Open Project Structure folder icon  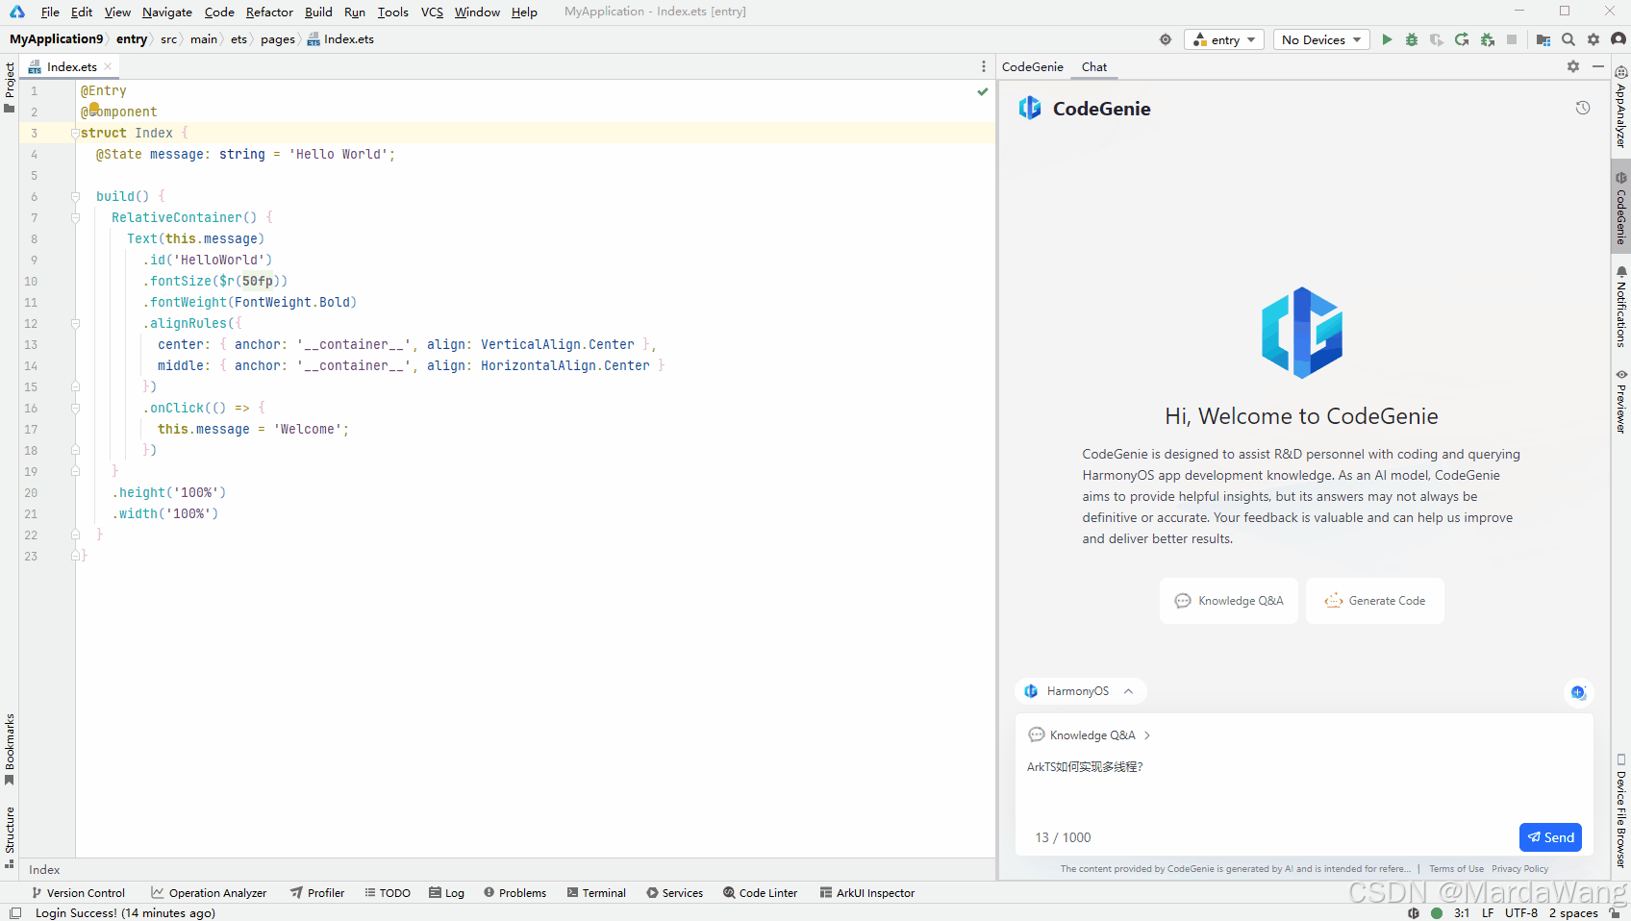tap(1543, 39)
